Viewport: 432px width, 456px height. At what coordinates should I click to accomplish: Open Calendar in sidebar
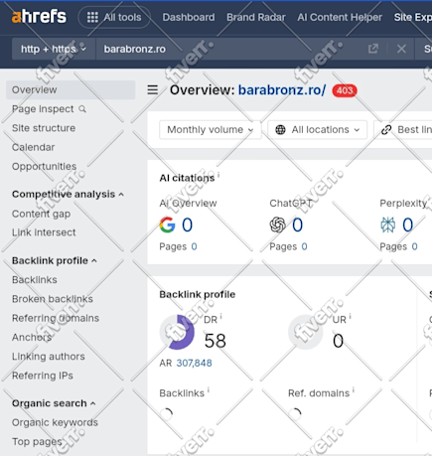coord(33,147)
